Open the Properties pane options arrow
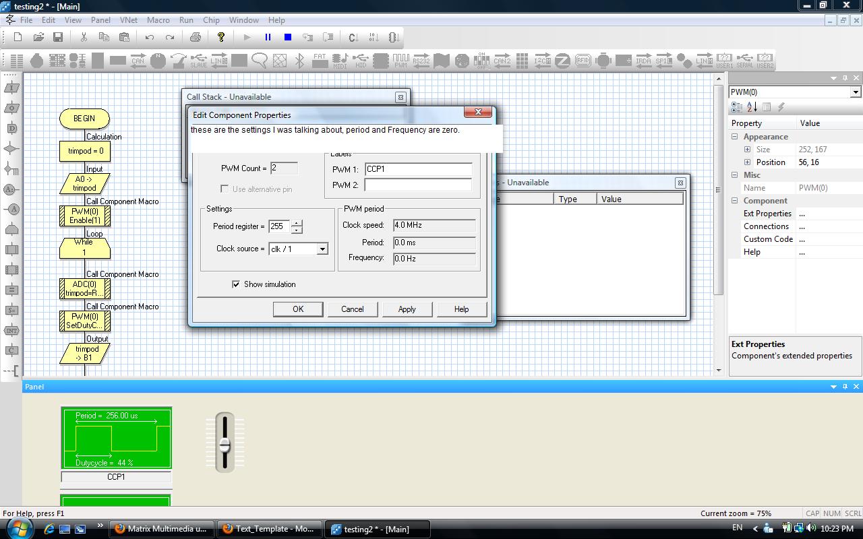 point(834,78)
